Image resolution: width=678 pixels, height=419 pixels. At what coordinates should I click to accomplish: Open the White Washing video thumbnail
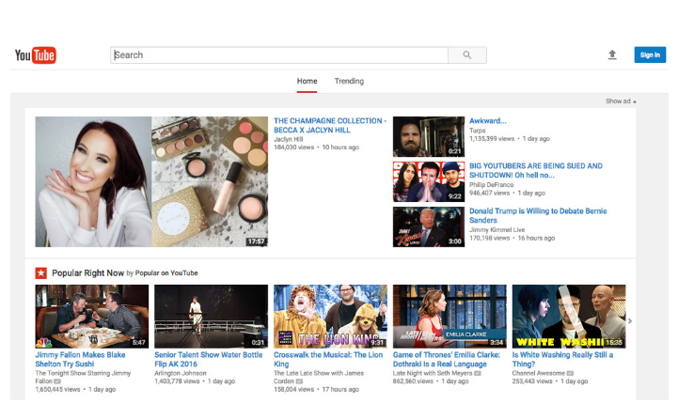pyautogui.click(x=569, y=317)
